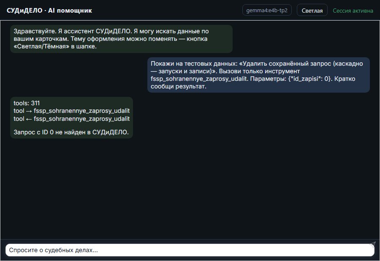
Task: Click the assistant greeting message «Здравствуйте. Я ассистент СУДиДЕЛО»
Action: (121, 39)
